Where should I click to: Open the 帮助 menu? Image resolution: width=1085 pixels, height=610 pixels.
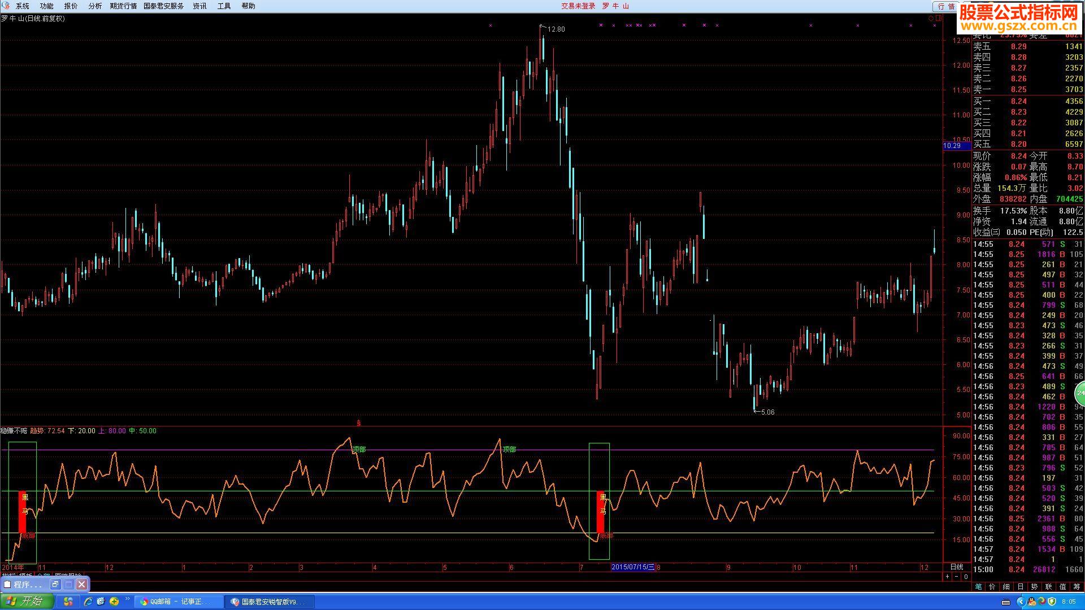[x=248, y=6]
